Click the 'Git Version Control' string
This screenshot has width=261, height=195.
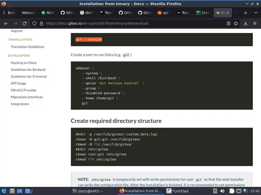[x=119, y=83]
